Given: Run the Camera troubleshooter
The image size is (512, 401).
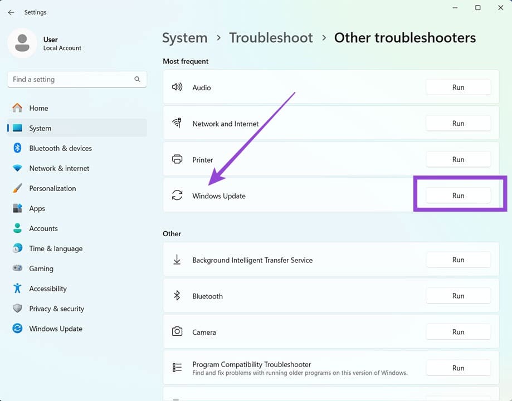Looking at the screenshot, I should 458,332.
